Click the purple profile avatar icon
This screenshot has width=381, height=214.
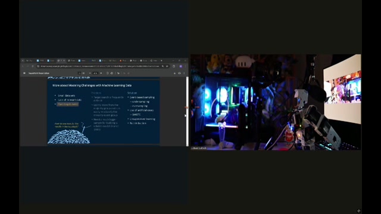(181, 66)
